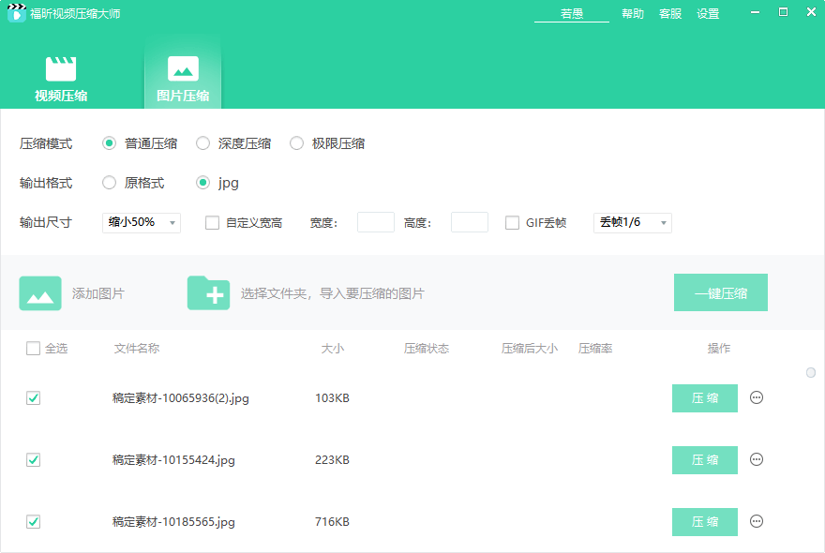
Task: Click the 选择文件夹 folder import icon
Action: (208, 291)
